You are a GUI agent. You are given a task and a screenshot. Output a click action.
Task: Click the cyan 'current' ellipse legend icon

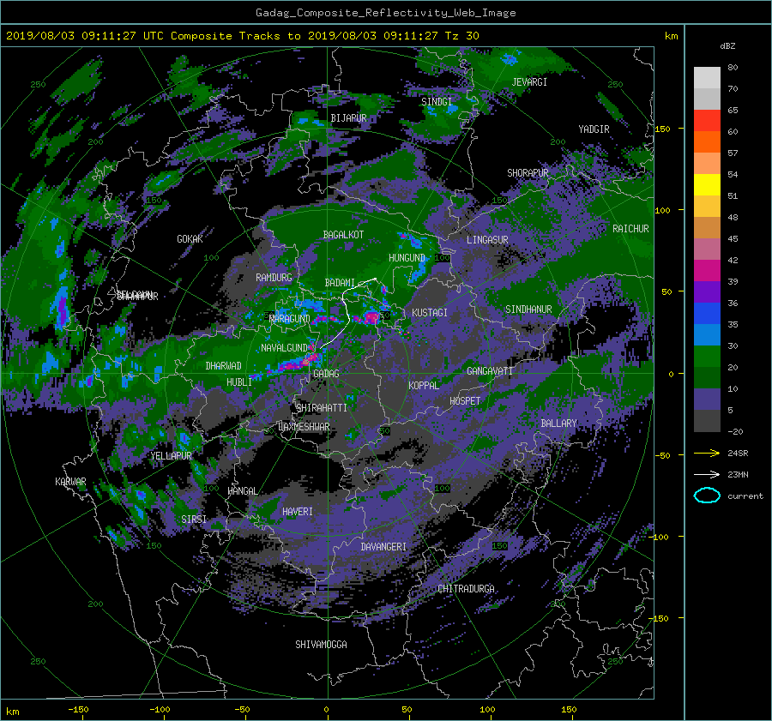click(x=707, y=496)
